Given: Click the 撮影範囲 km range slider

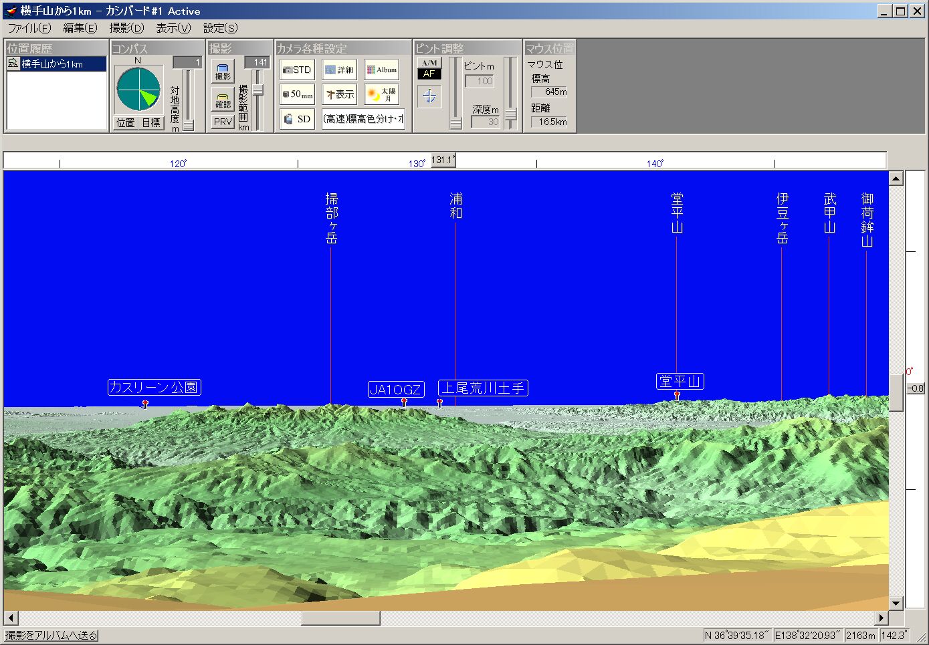Looking at the screenshot, I should [x=257, y=90].
